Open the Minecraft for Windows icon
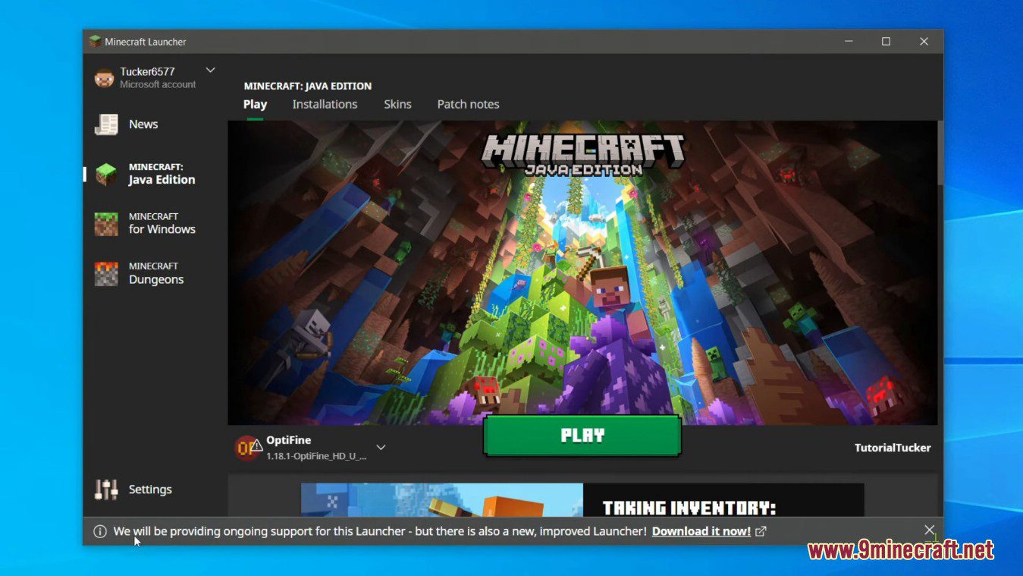This screenshot has height=576, width=1023. tap(106, 224)
